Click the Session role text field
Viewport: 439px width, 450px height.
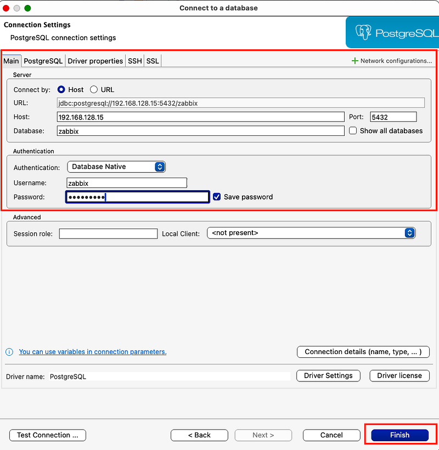[x=108, y=233]
